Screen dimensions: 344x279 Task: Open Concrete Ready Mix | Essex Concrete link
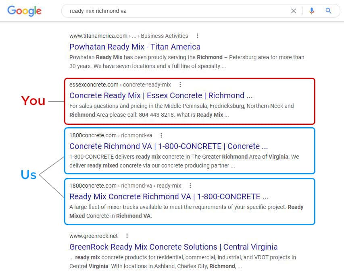tap(161, 96)
